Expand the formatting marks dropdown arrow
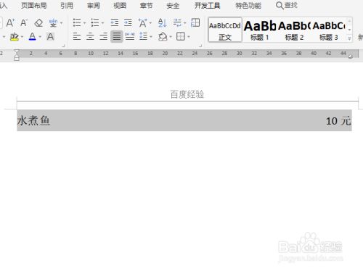 tap(185, 23)
